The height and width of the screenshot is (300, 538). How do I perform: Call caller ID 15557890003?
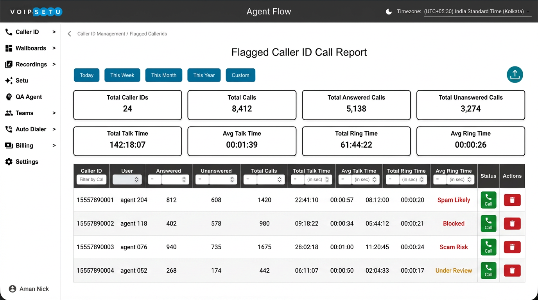(x=488, y=247)
